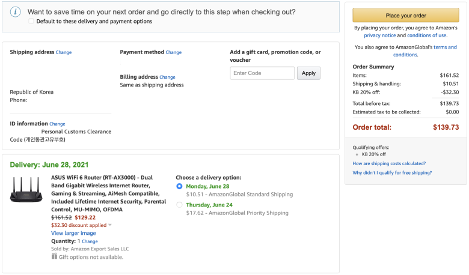
Task: Expand the $32.30 discount applied details
Action: coord(110,225)
